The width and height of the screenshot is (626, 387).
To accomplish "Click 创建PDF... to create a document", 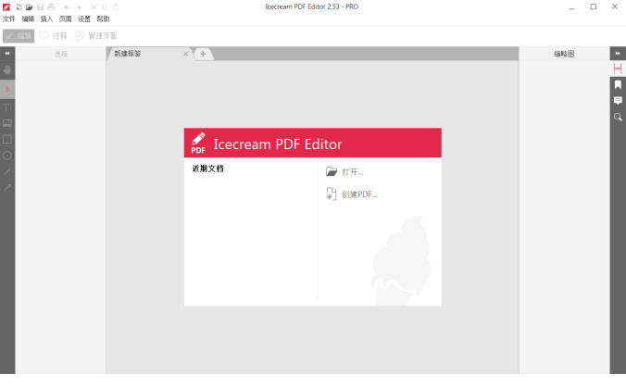I will (352, 194).
